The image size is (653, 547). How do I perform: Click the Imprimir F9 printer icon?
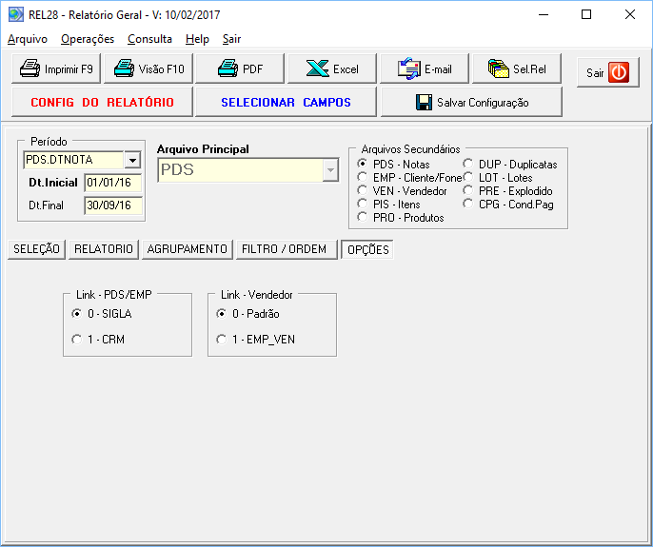point(30,68)
